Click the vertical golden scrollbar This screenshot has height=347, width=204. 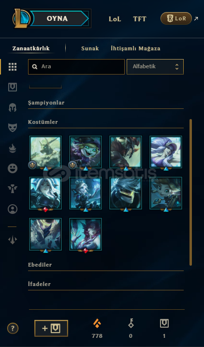(191, 192)
